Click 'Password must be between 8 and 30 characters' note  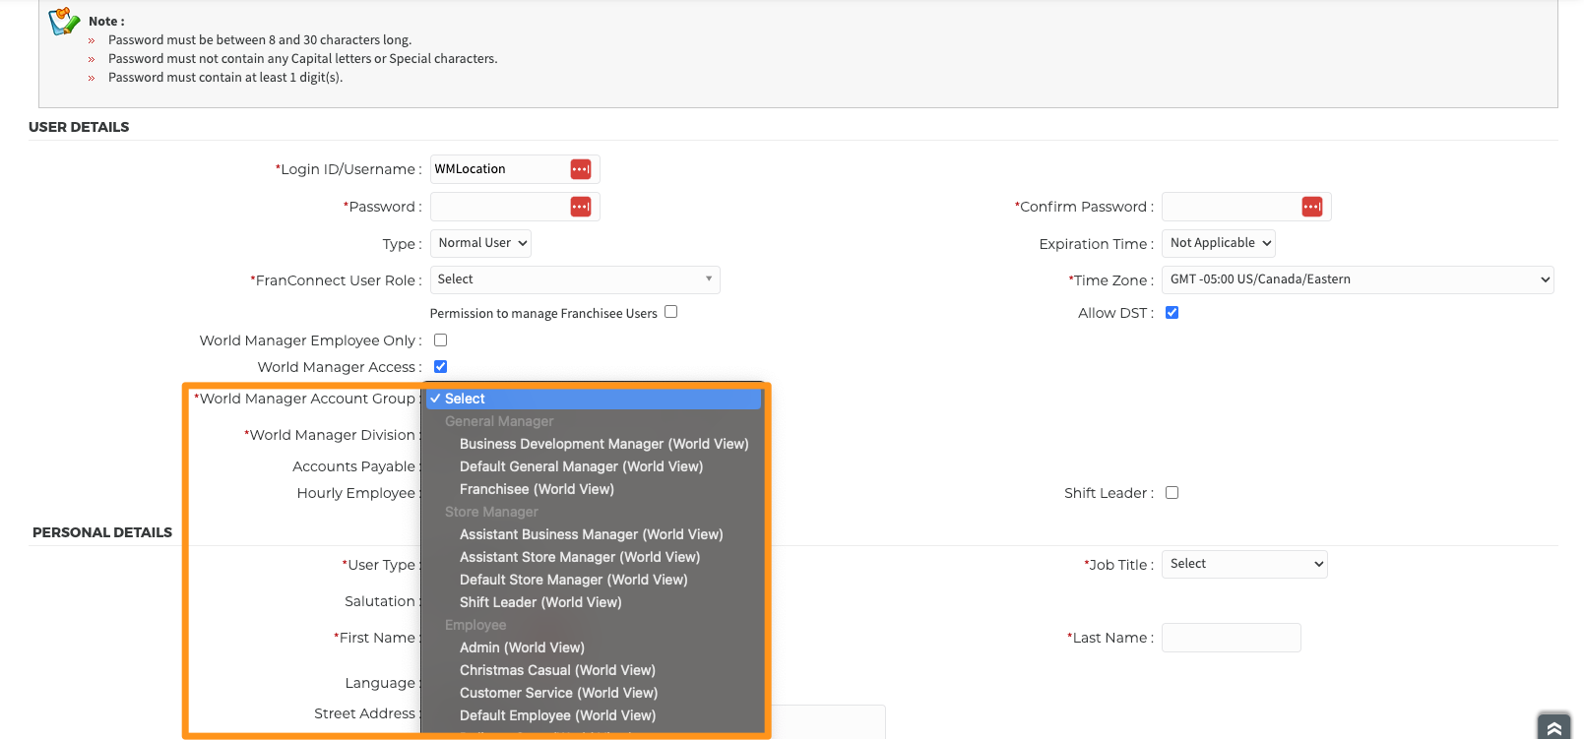(x=260, y=40)
